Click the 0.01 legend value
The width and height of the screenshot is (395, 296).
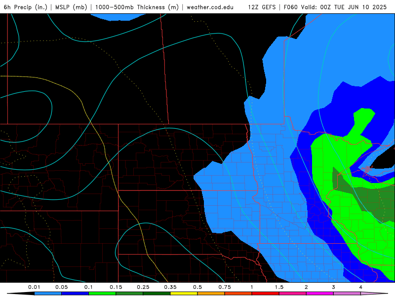34,287
